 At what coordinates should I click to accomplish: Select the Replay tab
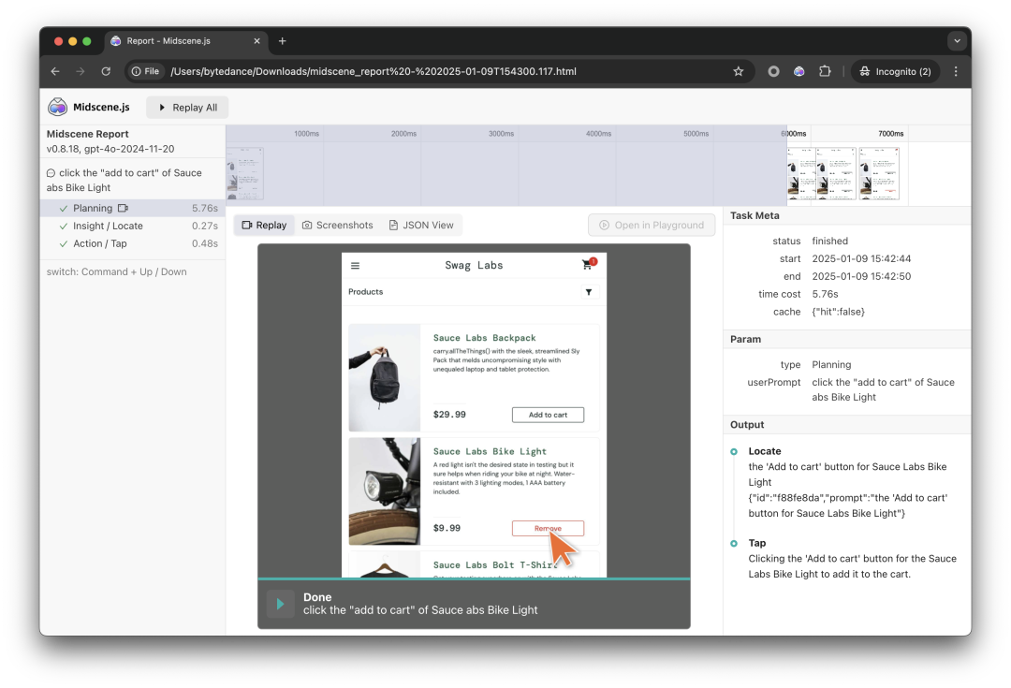(264, 225)
